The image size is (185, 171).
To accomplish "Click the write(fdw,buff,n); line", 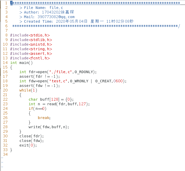I will 49,127.
